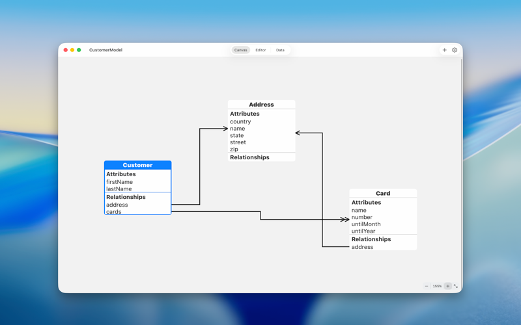Click the zoom out minus button
This screenshot has height=325, width=521.
pyautogui.click(x=427, y=286)
